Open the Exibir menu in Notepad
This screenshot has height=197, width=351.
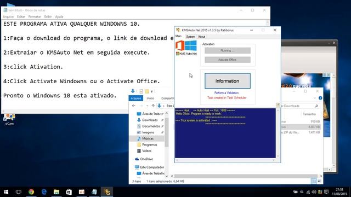(48, 16)
